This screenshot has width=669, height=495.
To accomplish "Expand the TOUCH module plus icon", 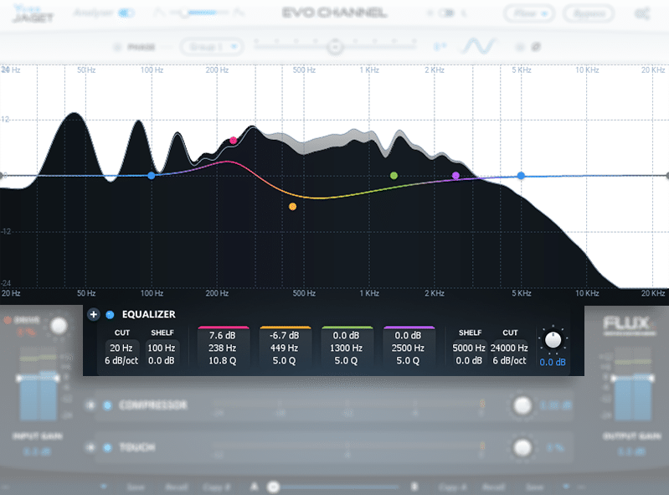I will click(x=90, y=447).
